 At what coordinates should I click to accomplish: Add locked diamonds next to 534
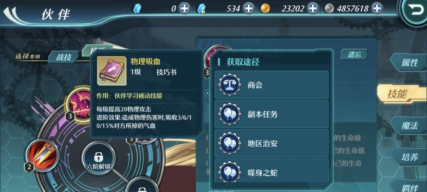pos(248,9)
